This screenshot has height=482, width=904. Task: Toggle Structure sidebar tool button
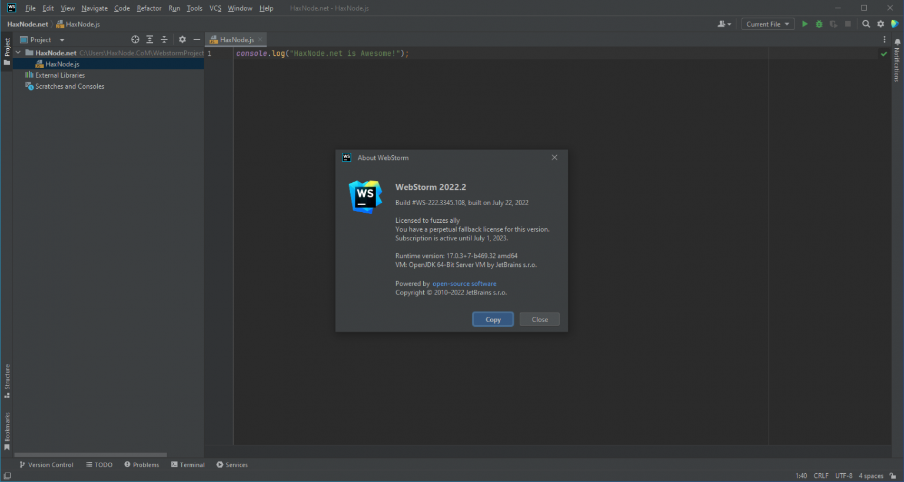click(7, 381)
